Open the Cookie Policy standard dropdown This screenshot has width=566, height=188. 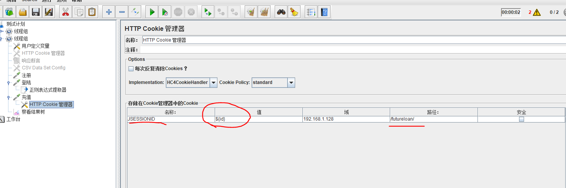point(291,82)
